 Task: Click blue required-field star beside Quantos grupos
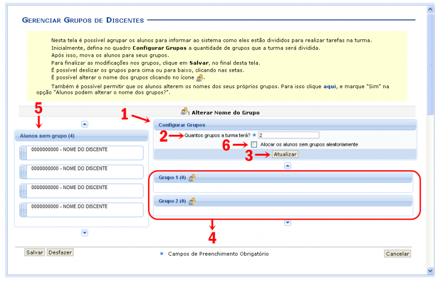coord(254,135)
